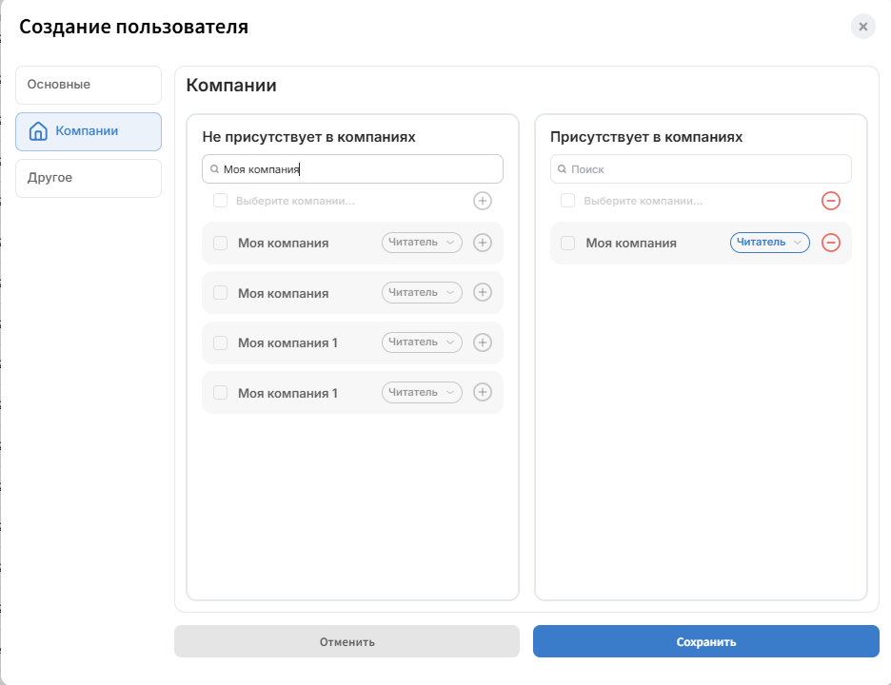Focus the Поиск field in Присутствует panel
The height and width of the screenshot is (685, 891).
click(701, 168)
